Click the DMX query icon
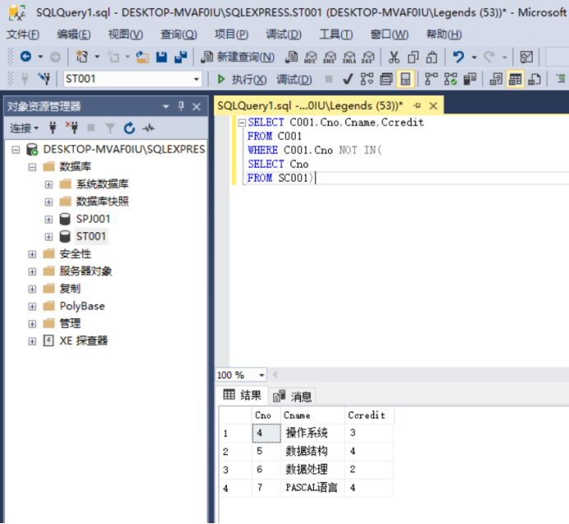Viewport: 569px width, 524px height. pos(330,58)
